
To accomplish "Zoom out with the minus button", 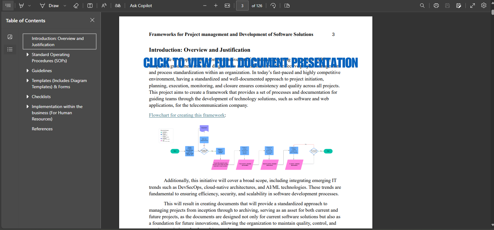I will (x=205, y=6).
